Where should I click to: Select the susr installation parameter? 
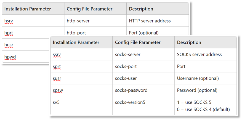tap(57, 78)
